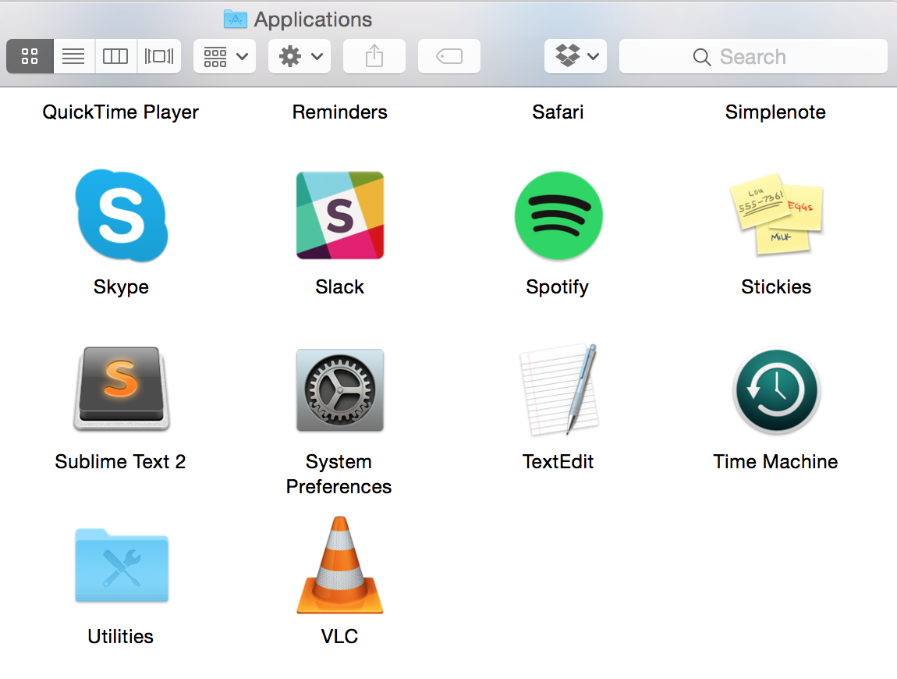Switch to column view
The image size is (897, 679).
click(x=115, y=56)
